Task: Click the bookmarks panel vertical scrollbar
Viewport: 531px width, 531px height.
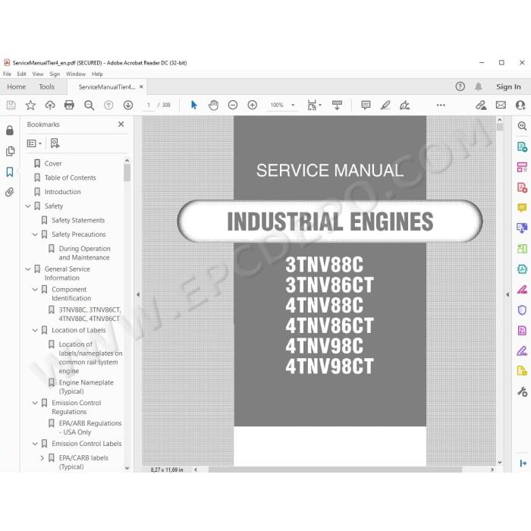Action: [127, 172]
